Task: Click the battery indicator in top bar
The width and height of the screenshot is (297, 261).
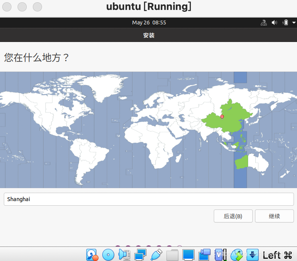Action: (285, 23)
